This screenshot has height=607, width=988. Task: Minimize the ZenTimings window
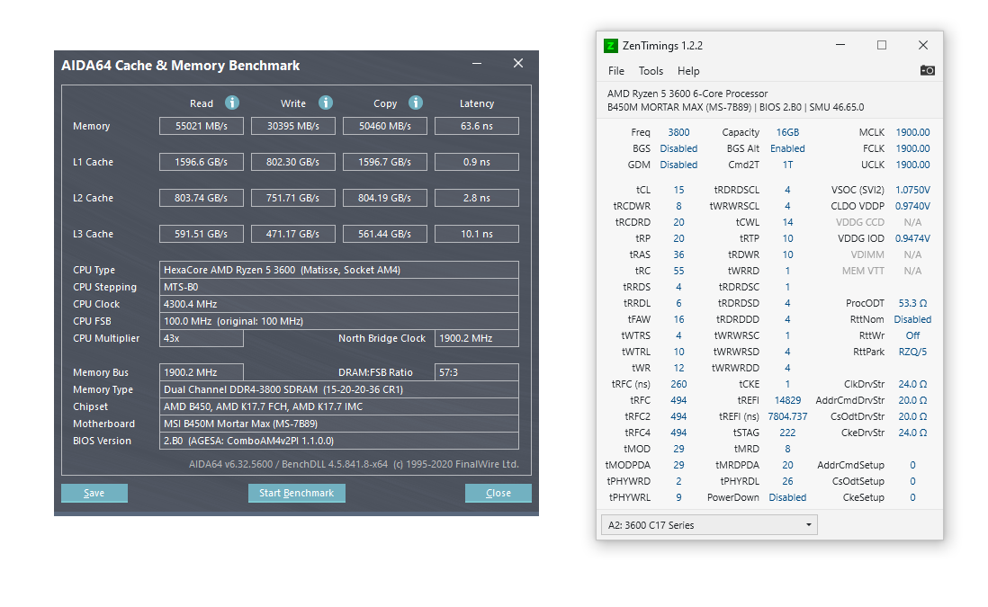(x=840, y=45)
